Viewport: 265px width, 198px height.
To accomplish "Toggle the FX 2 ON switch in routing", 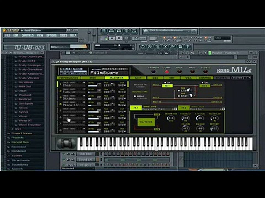I will (203, 83).
